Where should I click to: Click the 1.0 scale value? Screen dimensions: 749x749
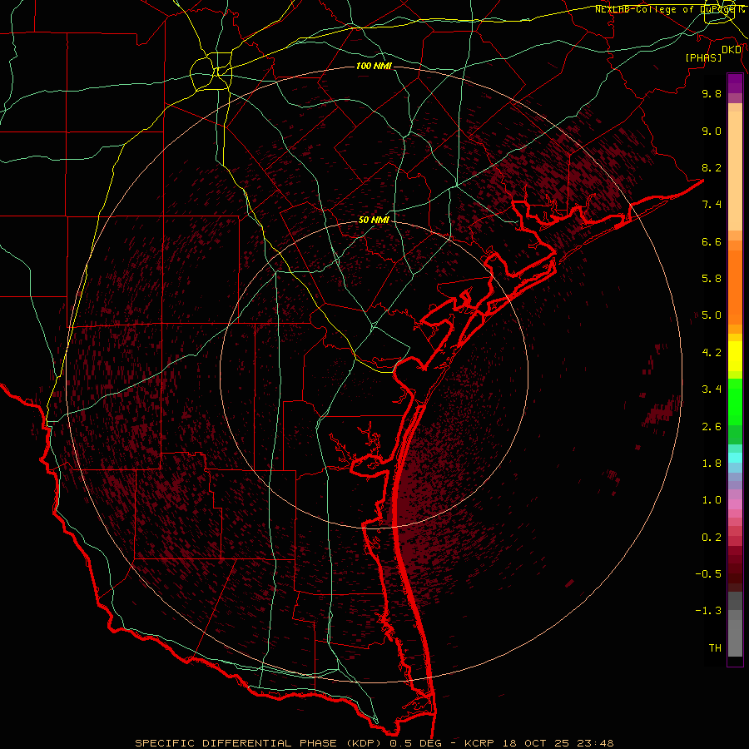[712, 500]
